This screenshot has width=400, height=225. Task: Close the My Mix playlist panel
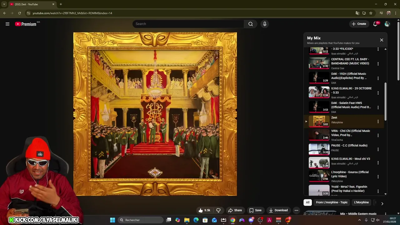(382, 40)
